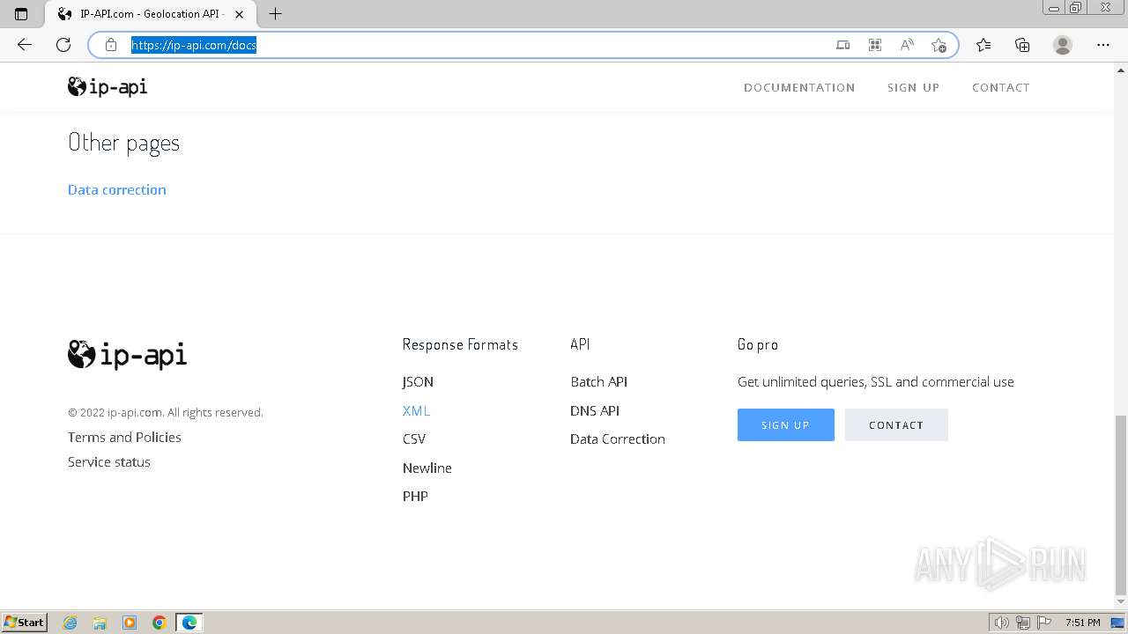Click the 7:51 PM clock
This screenshot has width=1128, height=634.
pos(1082,623)
